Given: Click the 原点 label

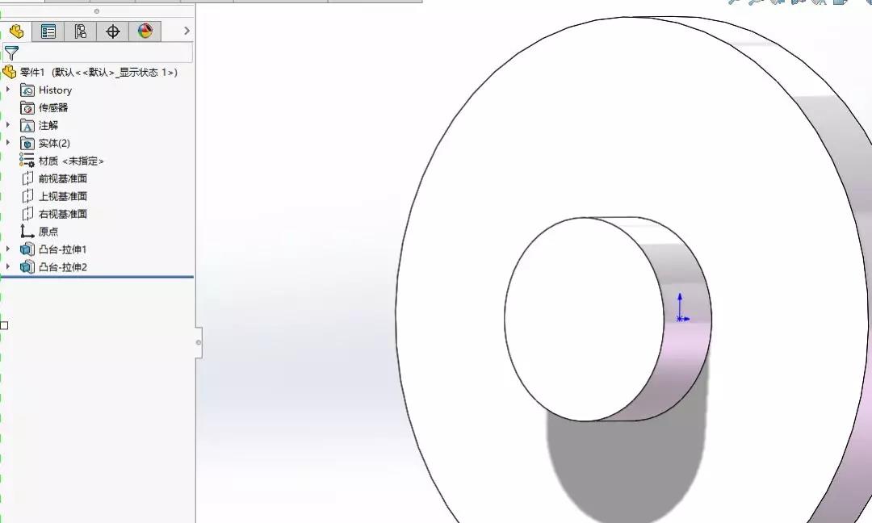Looking at the screenshot, I should 48,232.
